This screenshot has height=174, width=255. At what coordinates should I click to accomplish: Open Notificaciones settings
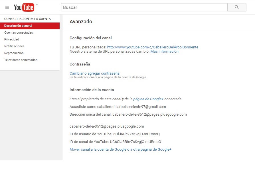(14, 46)
